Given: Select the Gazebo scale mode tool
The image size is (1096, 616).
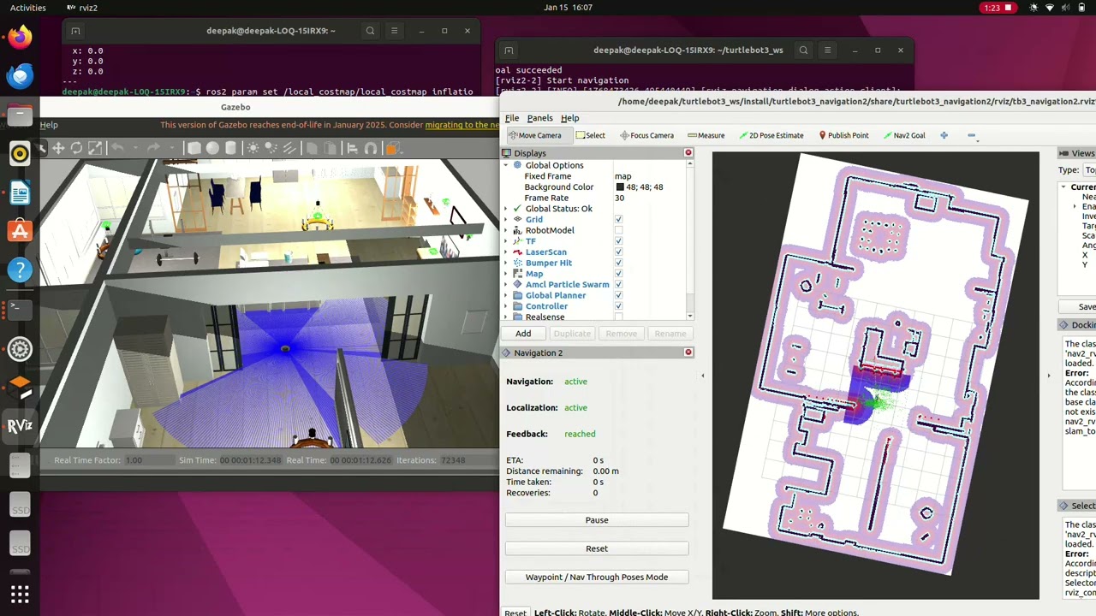Looking at the screenshot, I should 95,148.
